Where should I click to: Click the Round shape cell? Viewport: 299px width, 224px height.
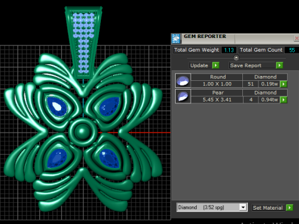coord(217,77)
